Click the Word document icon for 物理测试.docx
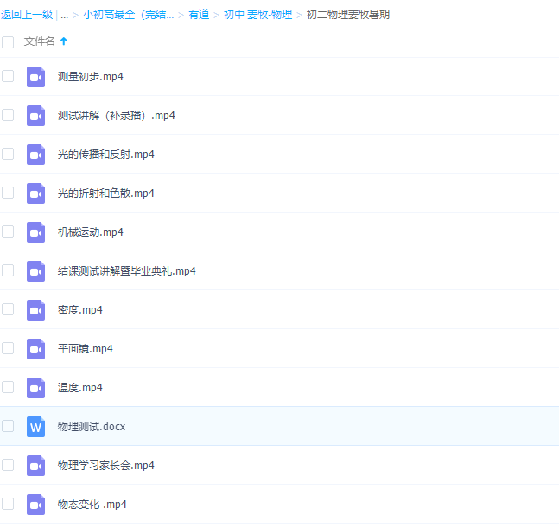This screenshot has height=527, width=559. tap(35, 427)
